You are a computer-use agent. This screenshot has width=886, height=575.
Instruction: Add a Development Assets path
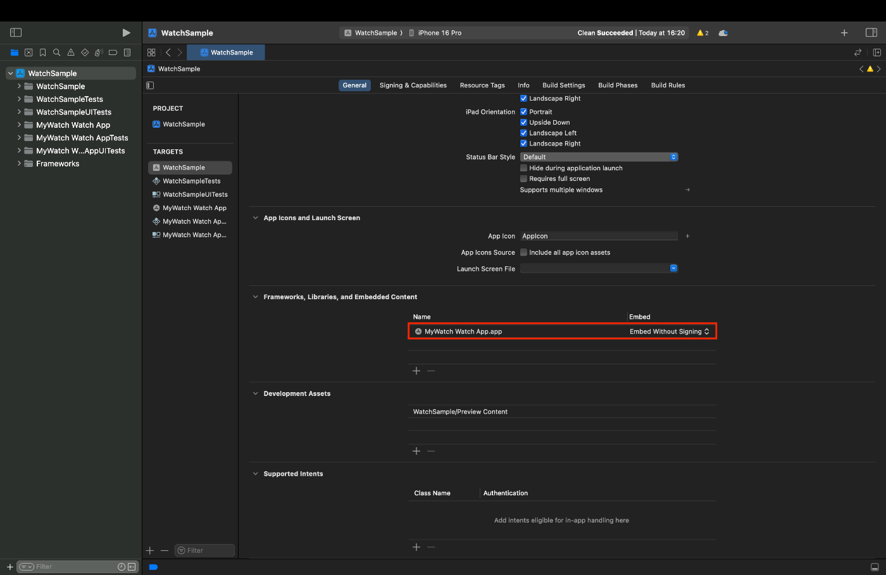pos(416,452)
